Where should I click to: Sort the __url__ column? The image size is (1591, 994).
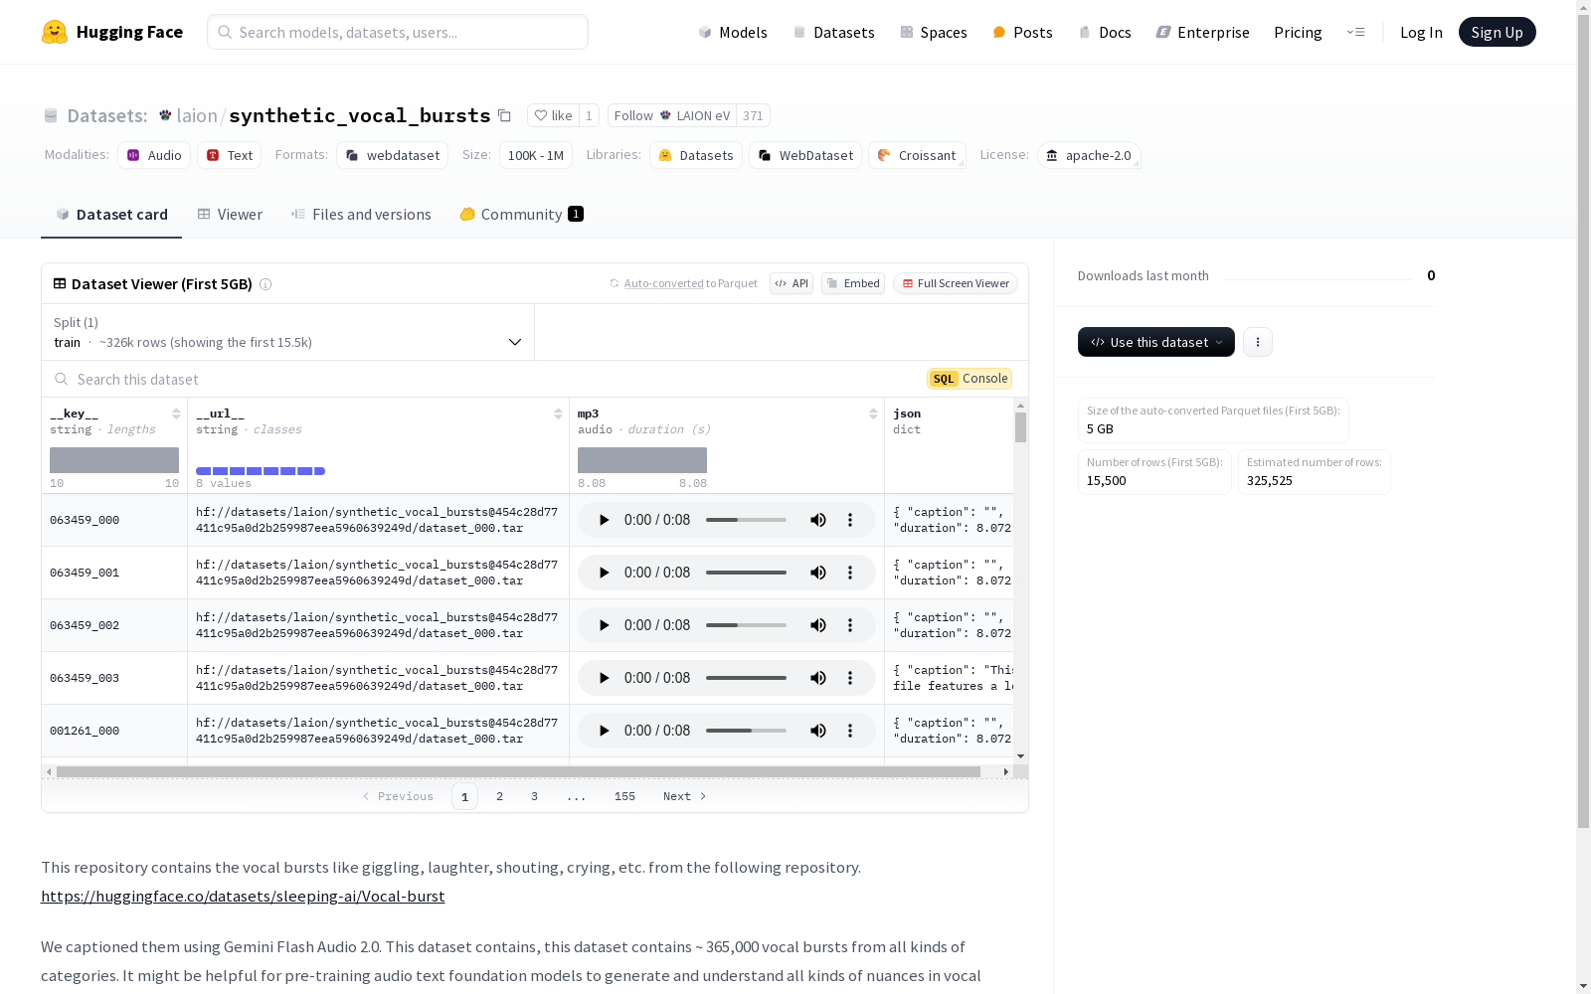click(x=558, y=414)
